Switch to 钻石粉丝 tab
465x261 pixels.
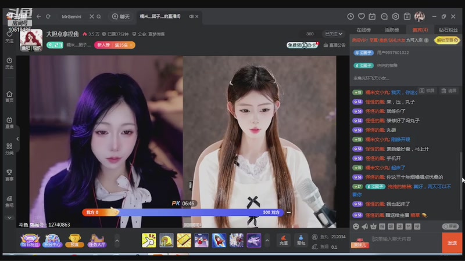click(x=448, y=30)
